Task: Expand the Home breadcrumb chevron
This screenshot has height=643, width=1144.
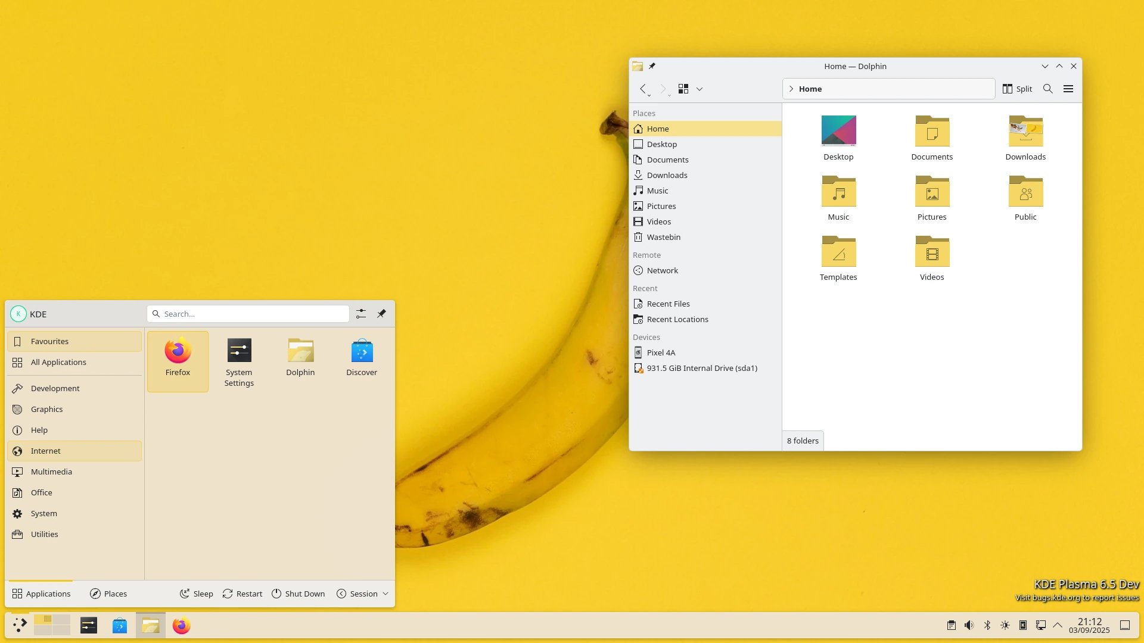Action: click(791, 89)
